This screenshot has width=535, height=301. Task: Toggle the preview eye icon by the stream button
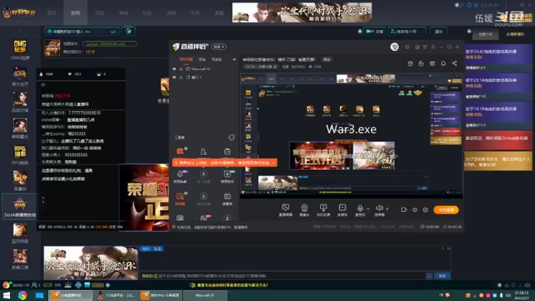[415, 210]
